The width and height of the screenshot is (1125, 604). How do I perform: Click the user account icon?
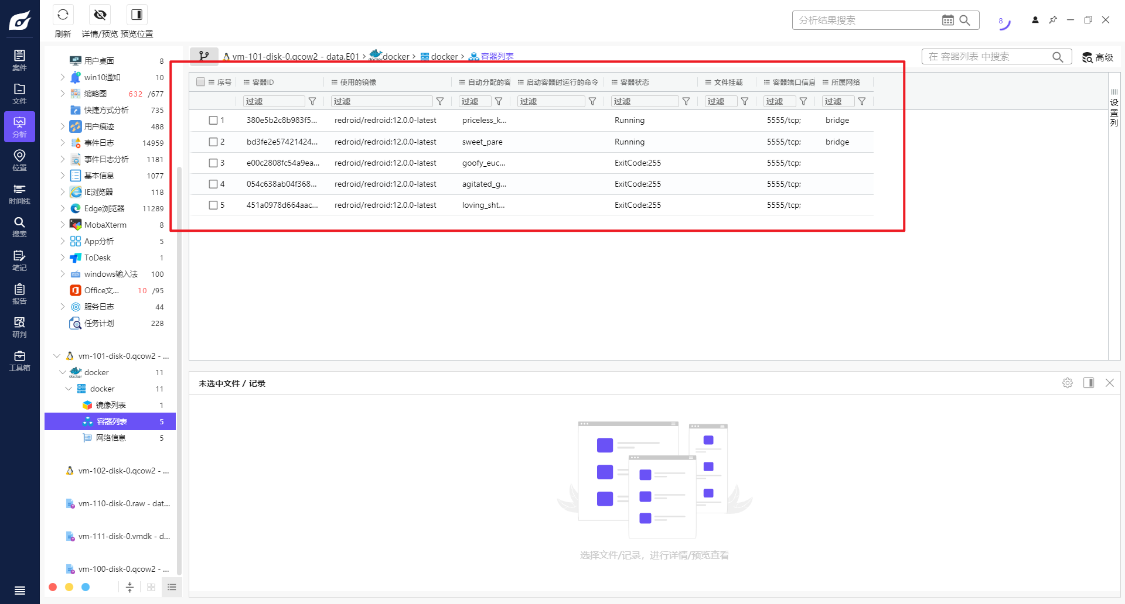point(1035,20)
